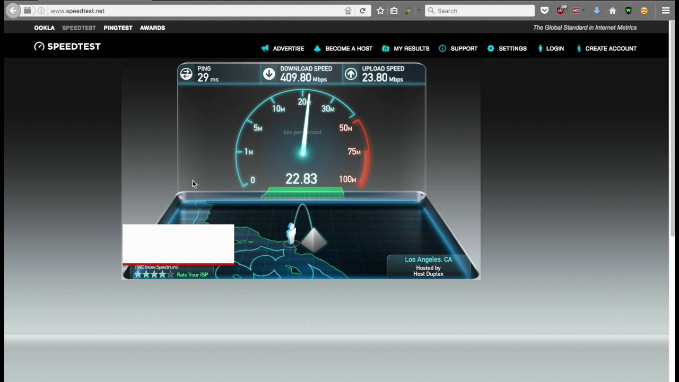Screen dimensions: 679x382
Task: Click the user figure icon on the map
Action: tap(291, 234)
